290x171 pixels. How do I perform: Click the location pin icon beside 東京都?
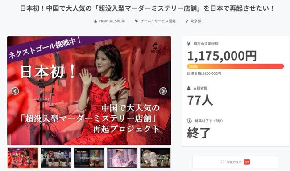point(186,21)
